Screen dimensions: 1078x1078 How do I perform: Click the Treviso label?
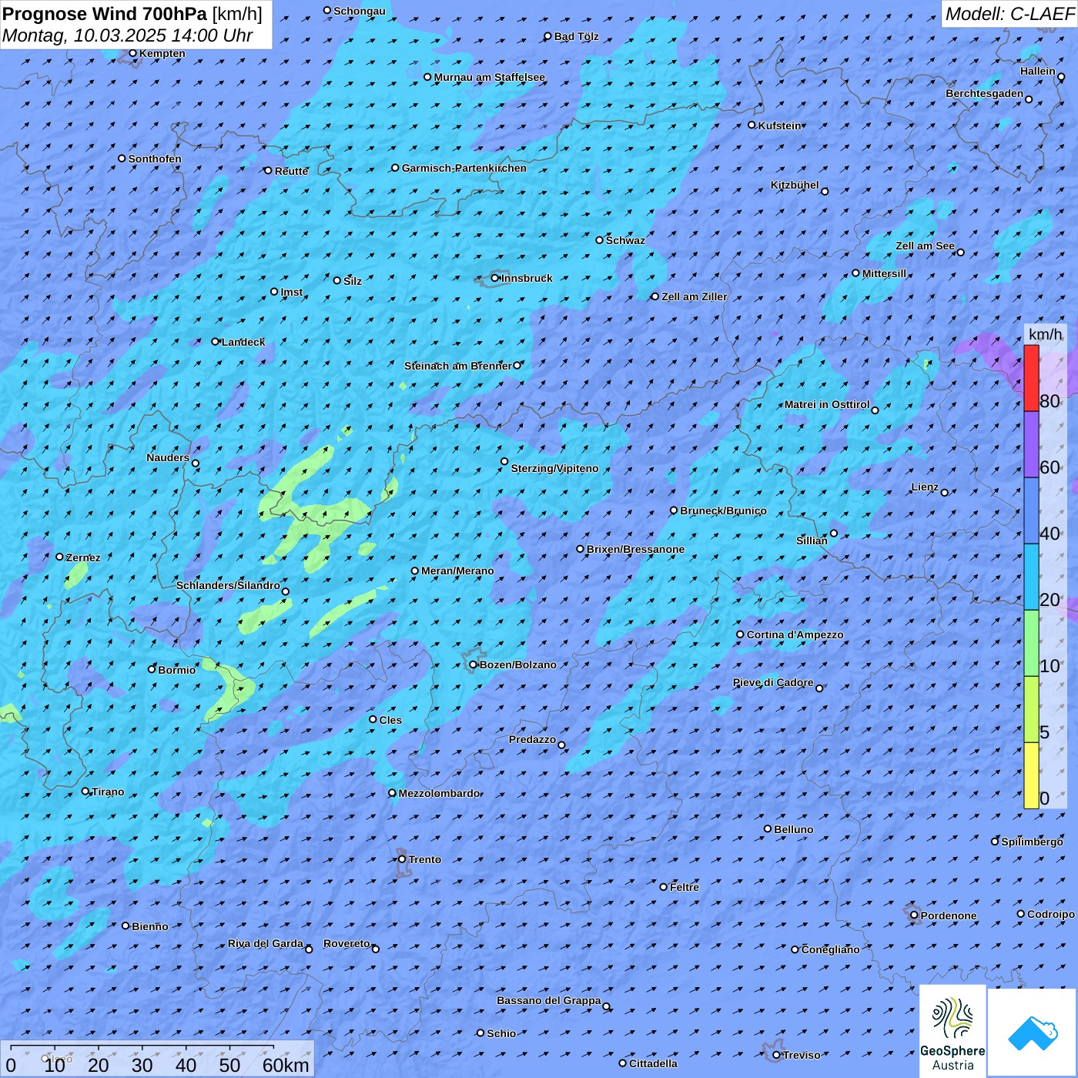[802, 1055]
